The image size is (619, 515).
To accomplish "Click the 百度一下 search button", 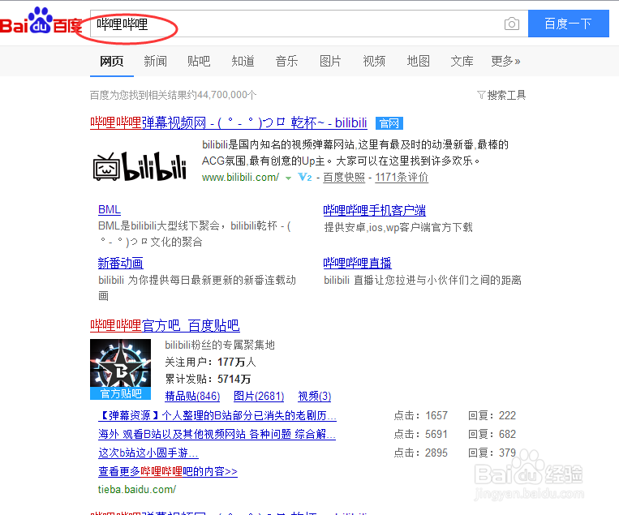I will [569, 24].
